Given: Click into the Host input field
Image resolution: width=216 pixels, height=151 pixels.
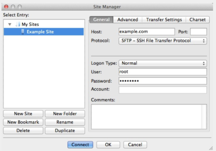Looking at the screenshot, I should pos(147,32).
